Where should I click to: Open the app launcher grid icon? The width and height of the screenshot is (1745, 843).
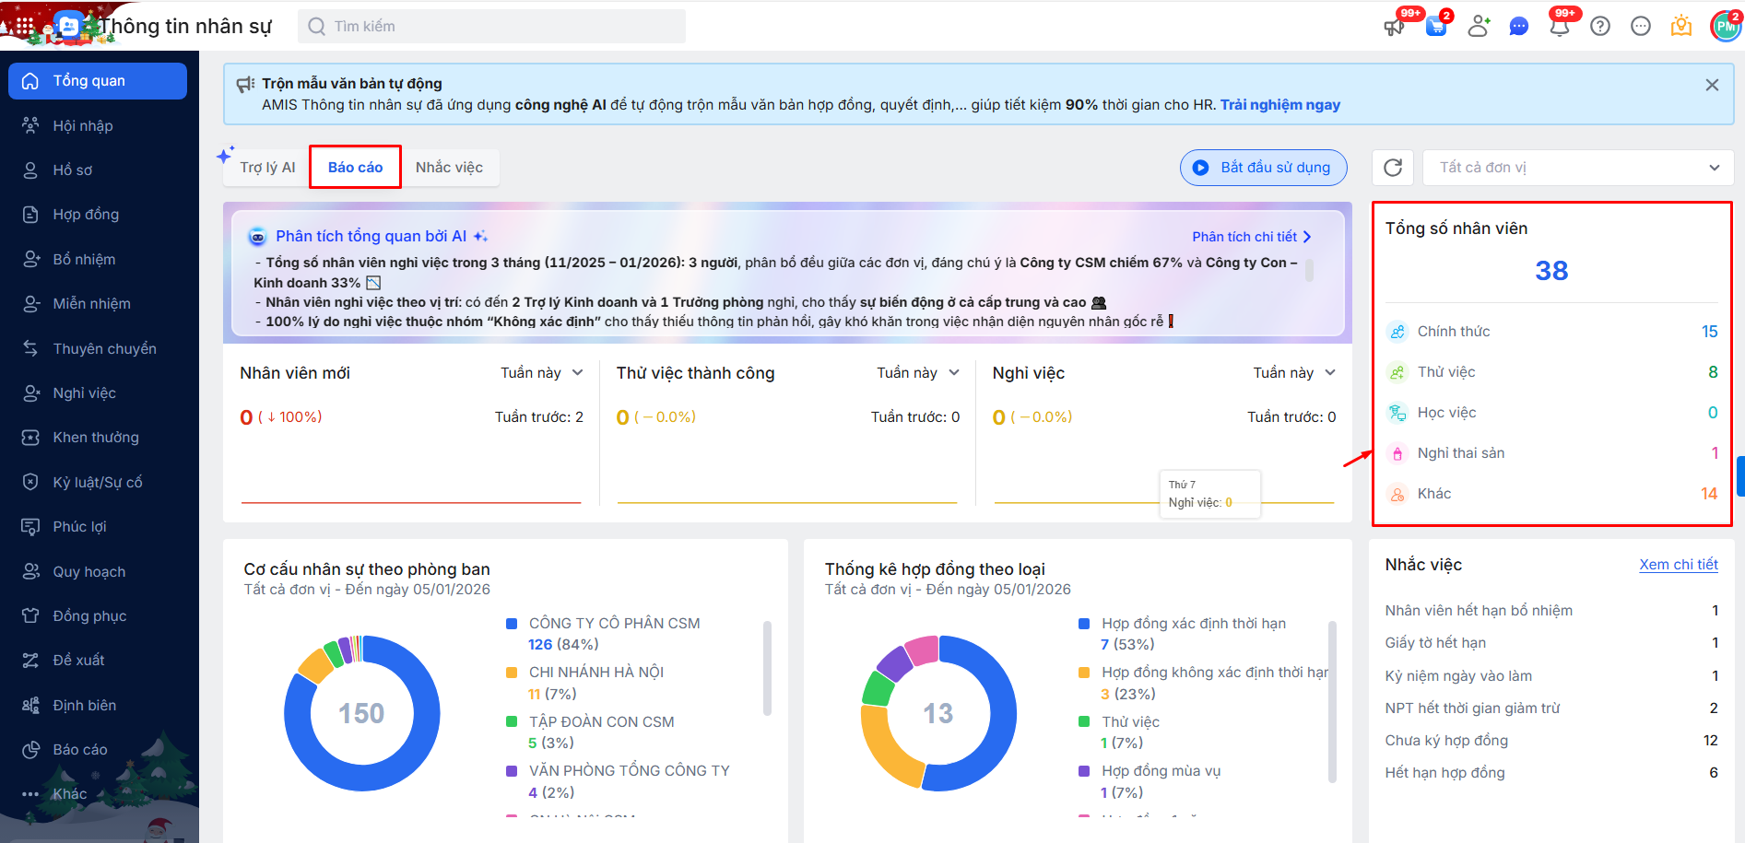(24, 26)
